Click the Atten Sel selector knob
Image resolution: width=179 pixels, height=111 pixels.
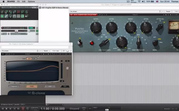pos(160,27)
